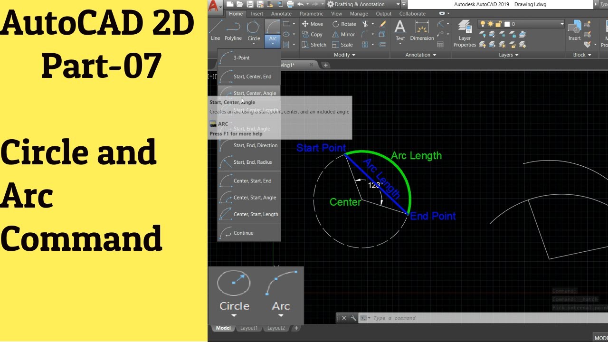
Task: Click layer 0 white color swatch
Action: click(x=507, y=24)
